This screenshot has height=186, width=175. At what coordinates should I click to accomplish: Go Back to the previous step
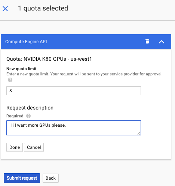50,178
